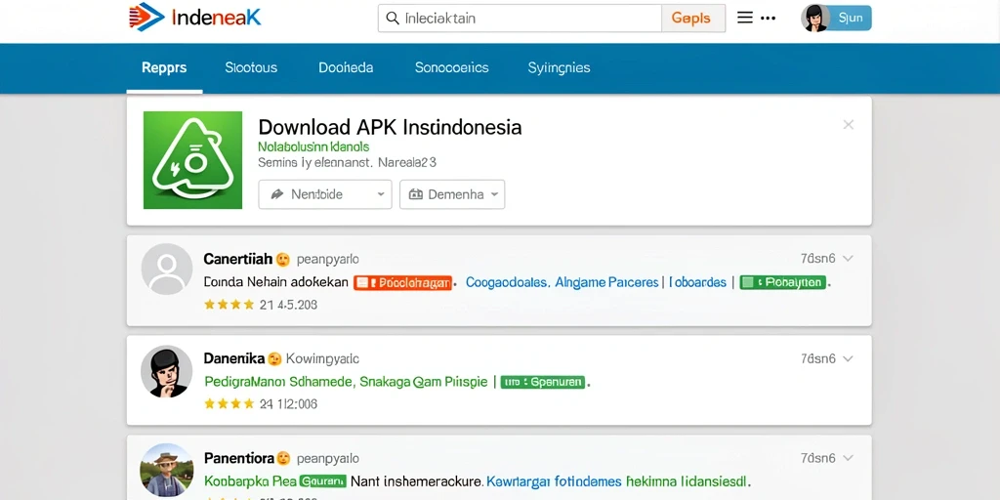Click the green Gauran tag
Screen dimensions: 1000x500
pos(322,480)
